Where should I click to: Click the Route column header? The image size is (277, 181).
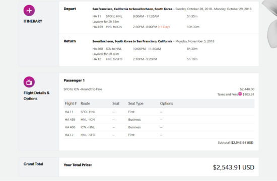pyautogui.click(x=85, y=104)
